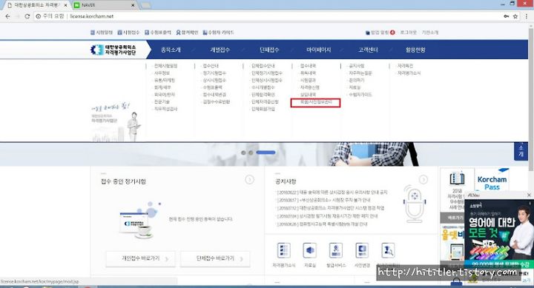Open the 부산상공회의소 notice entry
Image resolution: width=534 pixels, height=288 pixels.
[323, 201]
